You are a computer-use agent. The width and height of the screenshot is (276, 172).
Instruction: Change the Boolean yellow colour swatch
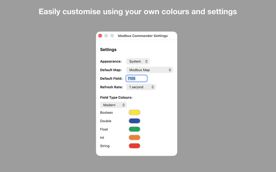click(134, 112)
